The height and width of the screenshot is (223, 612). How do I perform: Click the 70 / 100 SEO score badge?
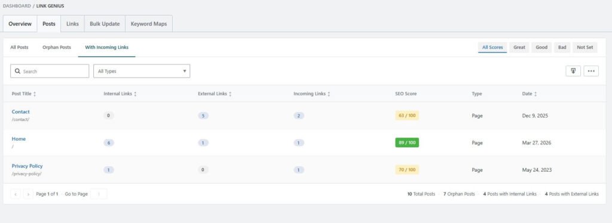point(407,170)
